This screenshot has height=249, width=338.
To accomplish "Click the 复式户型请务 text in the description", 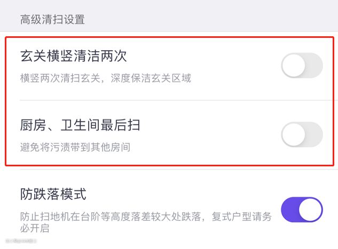I will [245, 216].
